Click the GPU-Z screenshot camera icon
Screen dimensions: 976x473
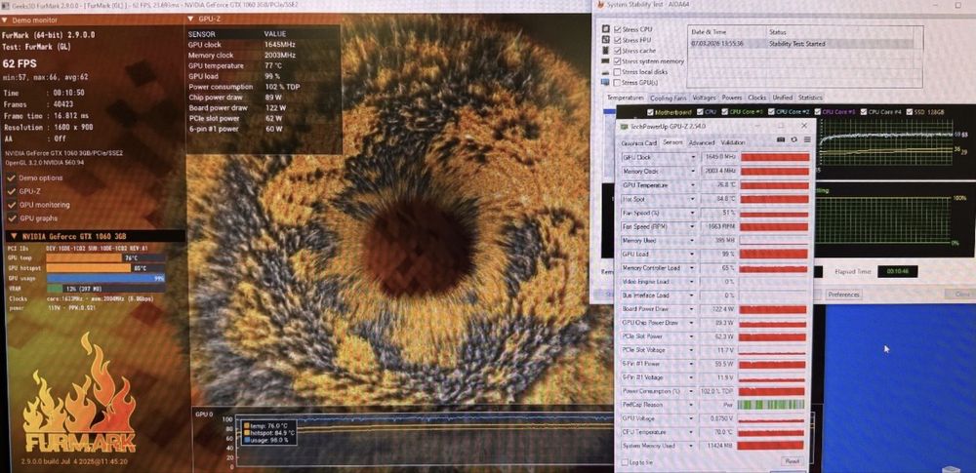781,139
